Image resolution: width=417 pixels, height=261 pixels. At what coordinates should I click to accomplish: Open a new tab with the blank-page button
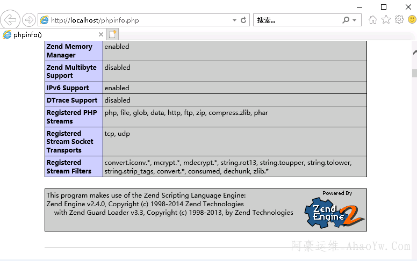112,34
